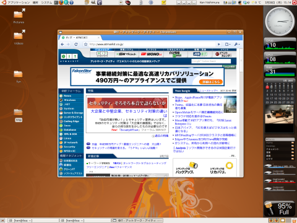This screenshot has width=297, height=223.
Task: Click the CPU0 monitor gadget
Action: click(280, 44)
